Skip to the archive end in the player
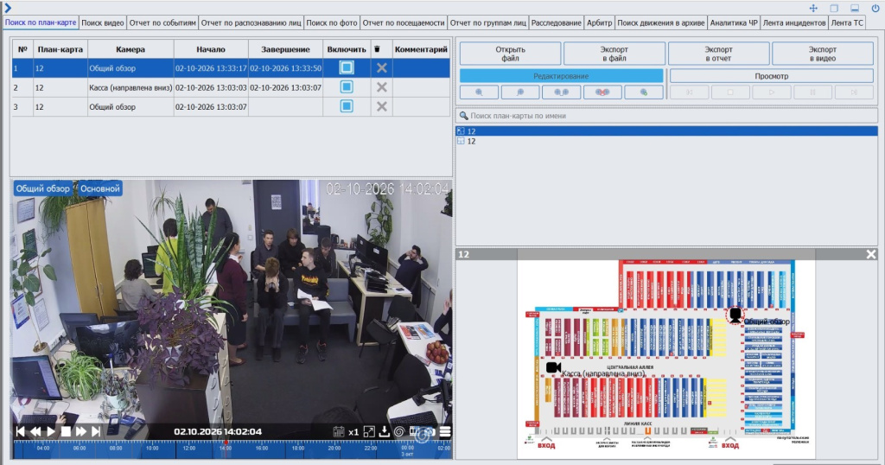Image resolution: width=885 pixels, height=465 pixels. 96,431
